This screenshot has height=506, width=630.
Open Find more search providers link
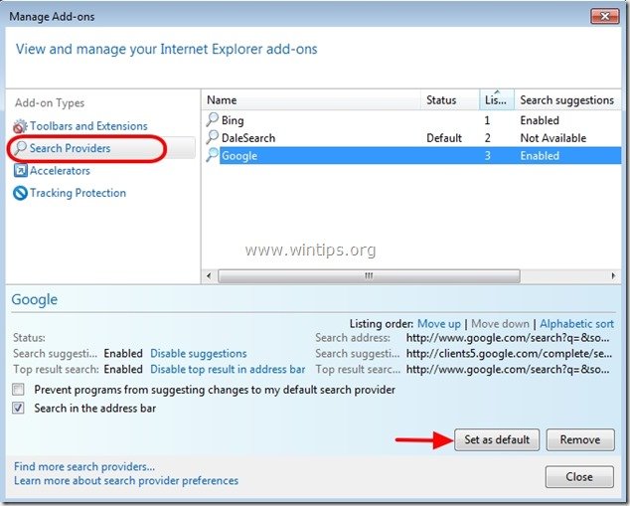tap(84, 466)
